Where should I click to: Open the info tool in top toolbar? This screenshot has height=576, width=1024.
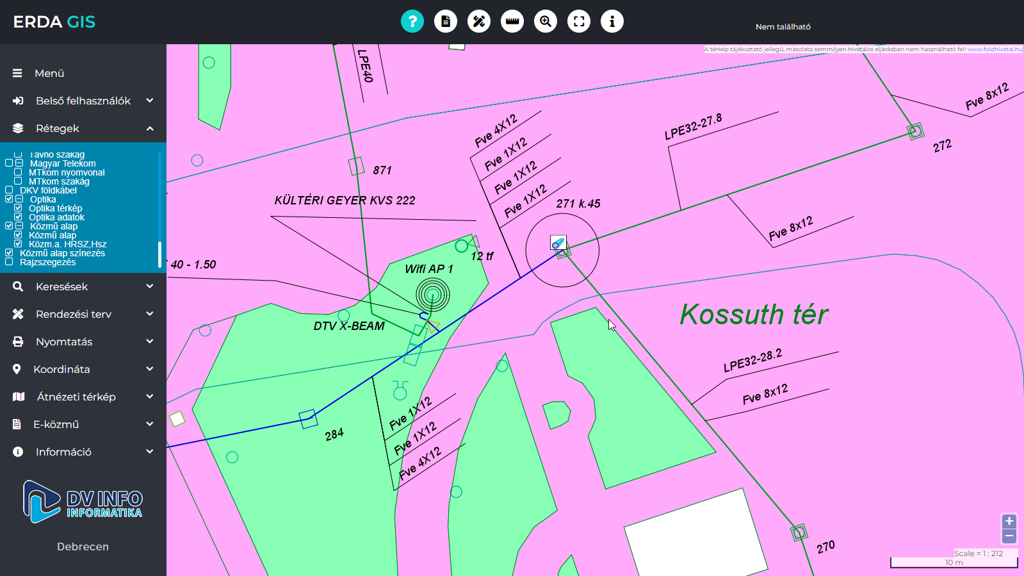pos(612,21)
